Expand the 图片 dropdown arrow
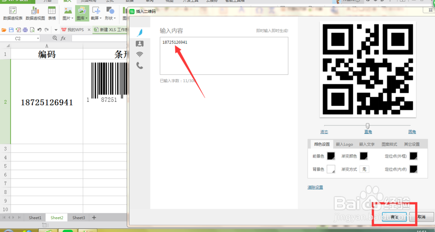This screenshot has width=435, height=232. 72,18
